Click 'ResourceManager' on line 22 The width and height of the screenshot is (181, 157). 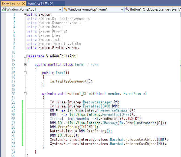point(97,102)
